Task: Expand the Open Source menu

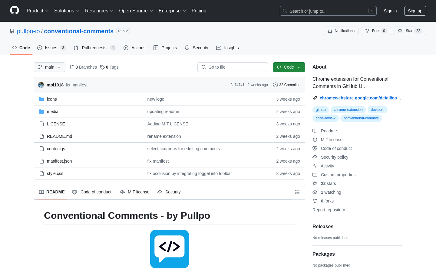Action: pos(136,11)
